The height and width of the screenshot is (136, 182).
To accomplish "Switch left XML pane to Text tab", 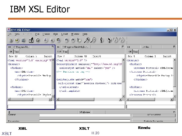I will pyautogui.click(x=11, y=52).
